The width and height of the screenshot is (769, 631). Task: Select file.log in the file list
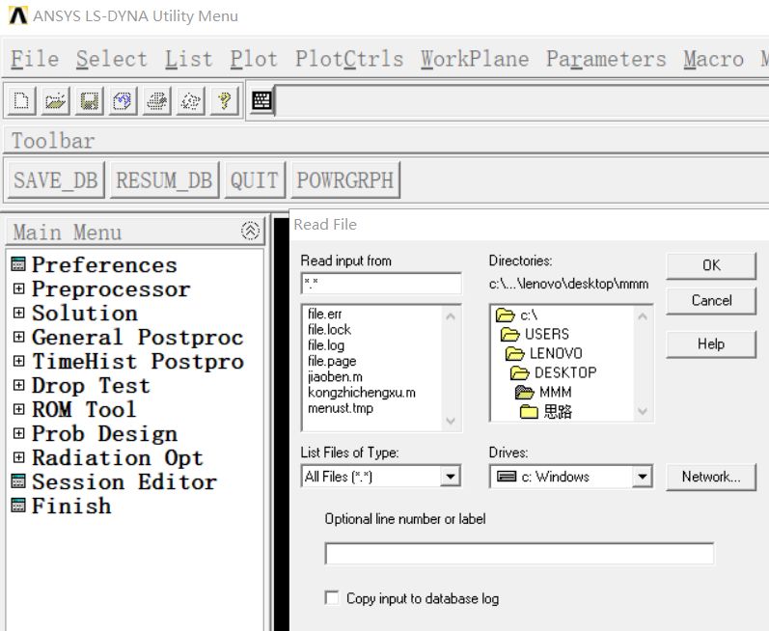326,345
